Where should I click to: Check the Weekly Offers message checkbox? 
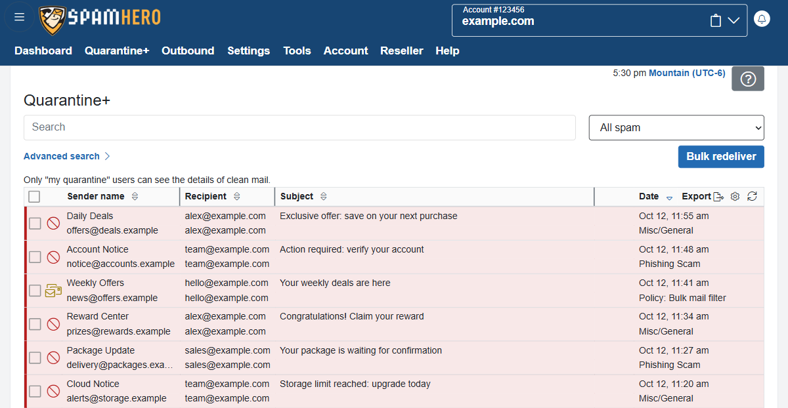[35, 290]
